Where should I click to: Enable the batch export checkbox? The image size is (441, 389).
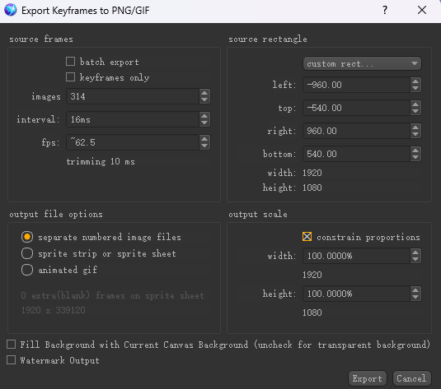coord(70,62)
